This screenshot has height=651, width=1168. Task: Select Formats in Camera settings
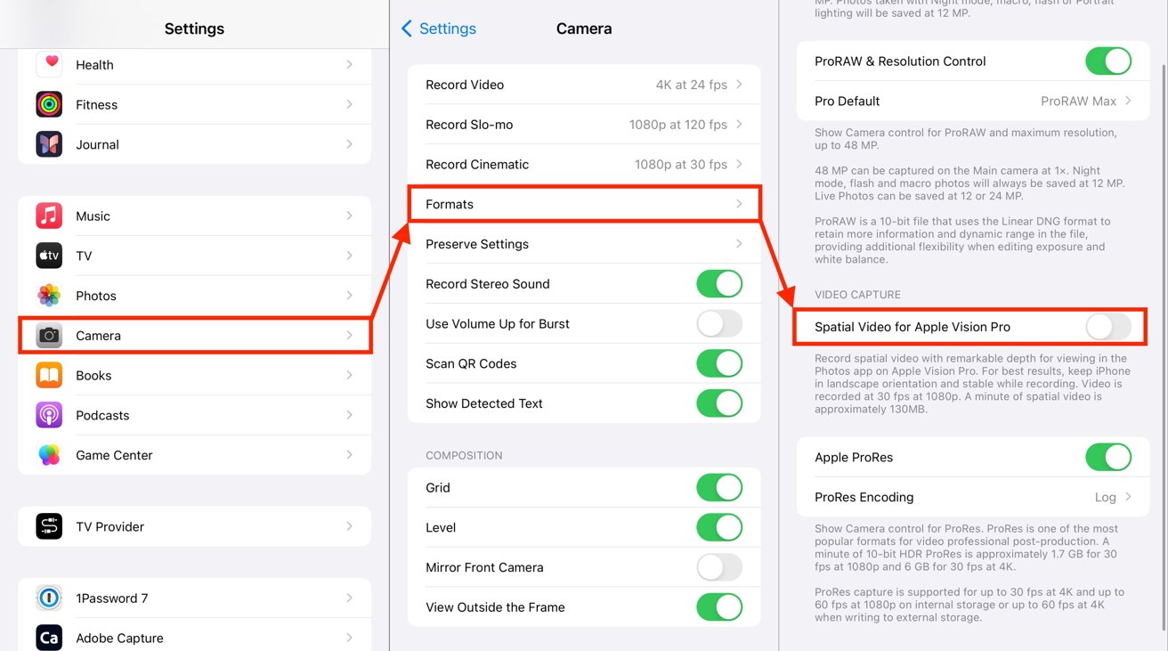coord(583,204)
